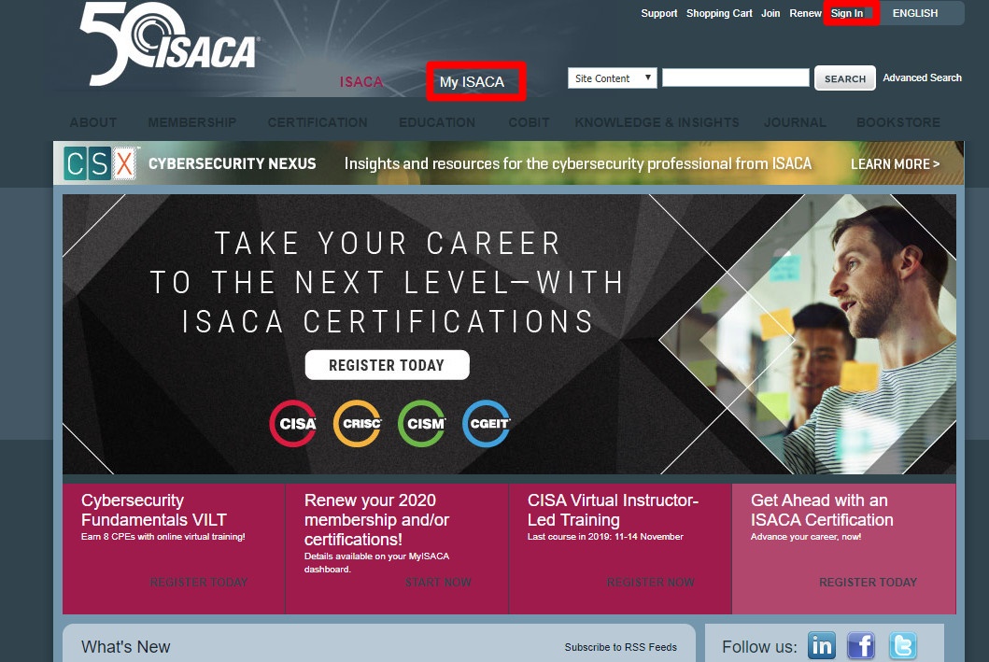Click the CGEIT certification badge
The image size is (989, 662).
487,423
